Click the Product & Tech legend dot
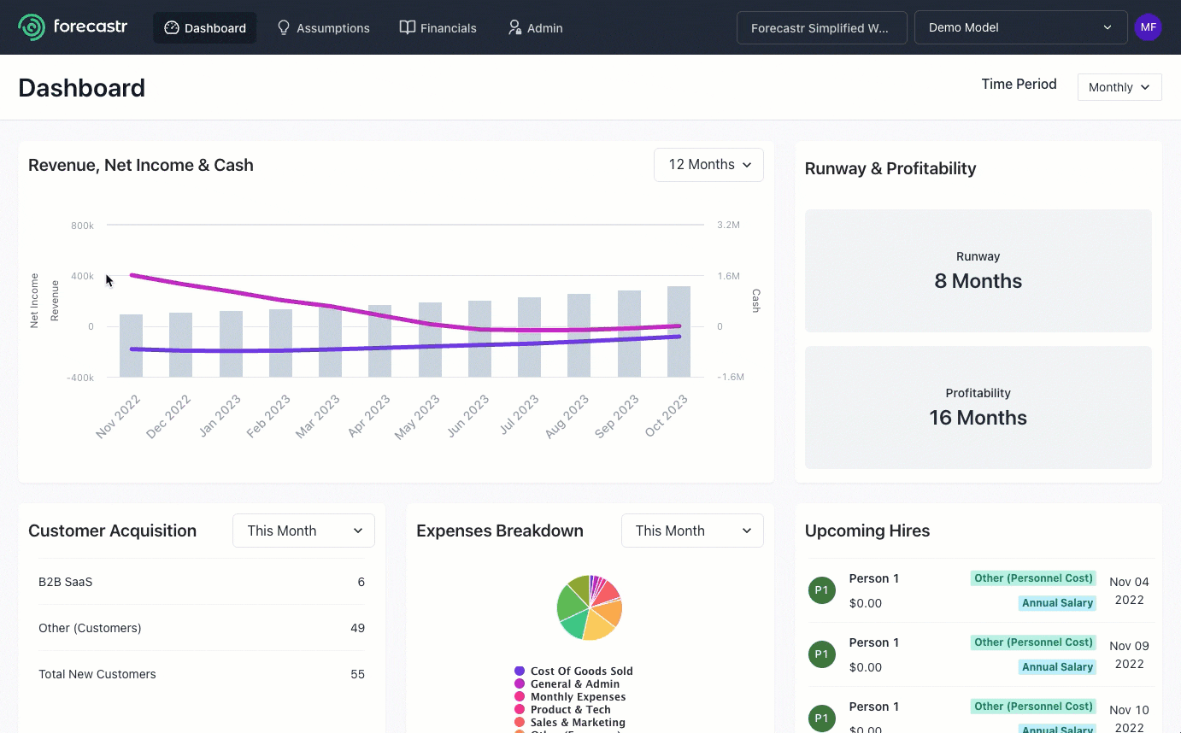Screen dimensions: 1181x733 pos(520,710)
